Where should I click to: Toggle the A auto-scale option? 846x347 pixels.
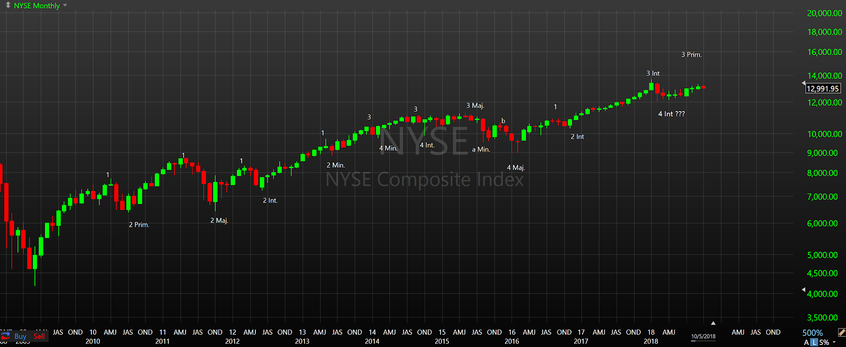pos(806,342)
